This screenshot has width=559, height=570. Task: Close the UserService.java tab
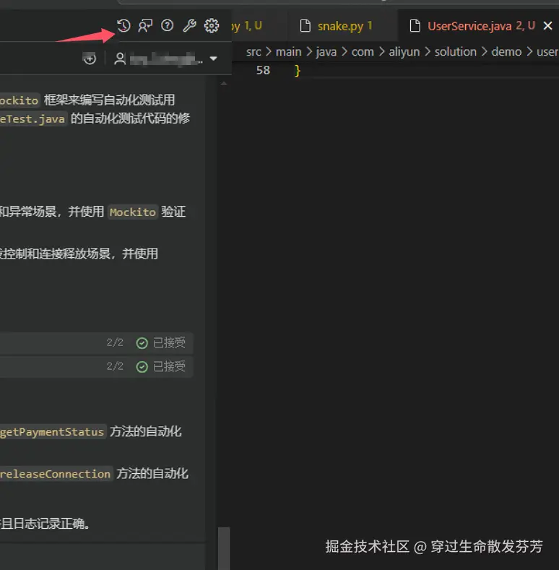(547, 26)
